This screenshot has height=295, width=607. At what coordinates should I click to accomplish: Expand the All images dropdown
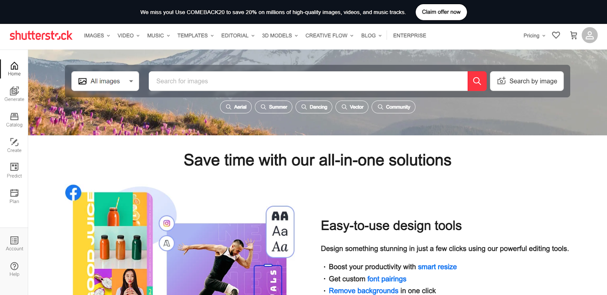(x=105, y=81)
